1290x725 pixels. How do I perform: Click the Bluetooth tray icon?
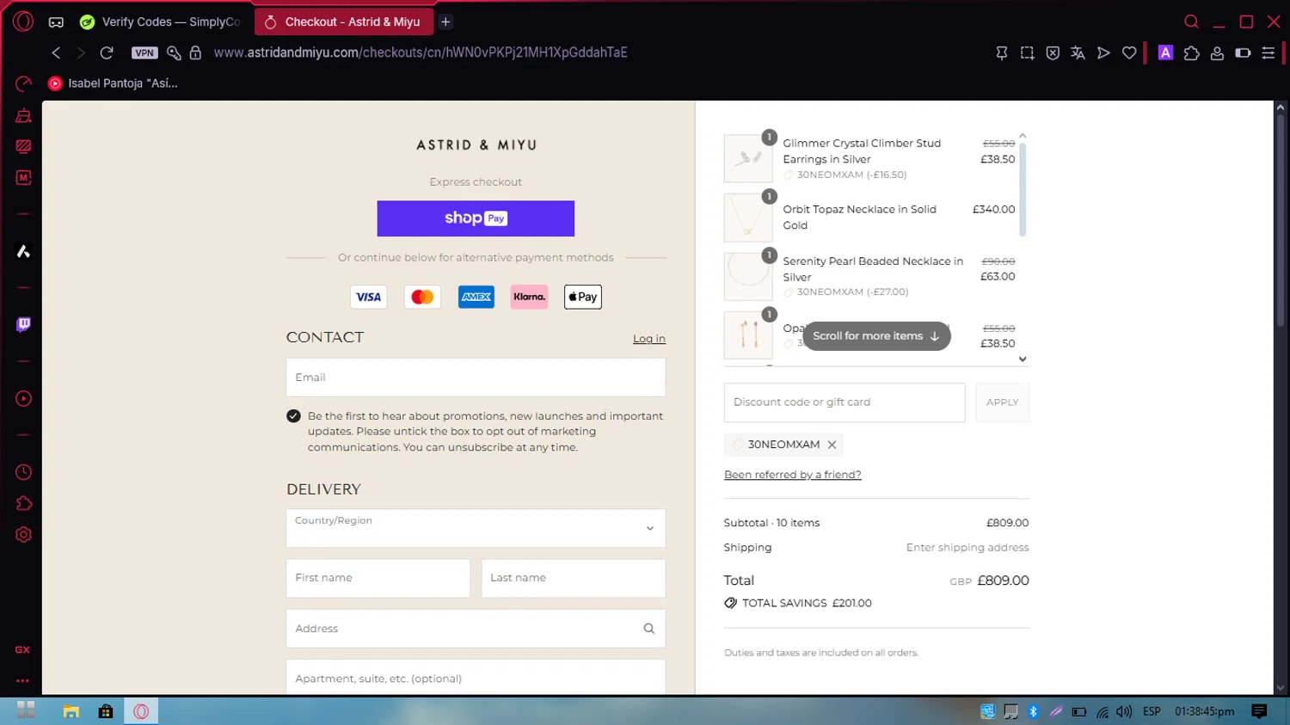tap(1034, 712)
